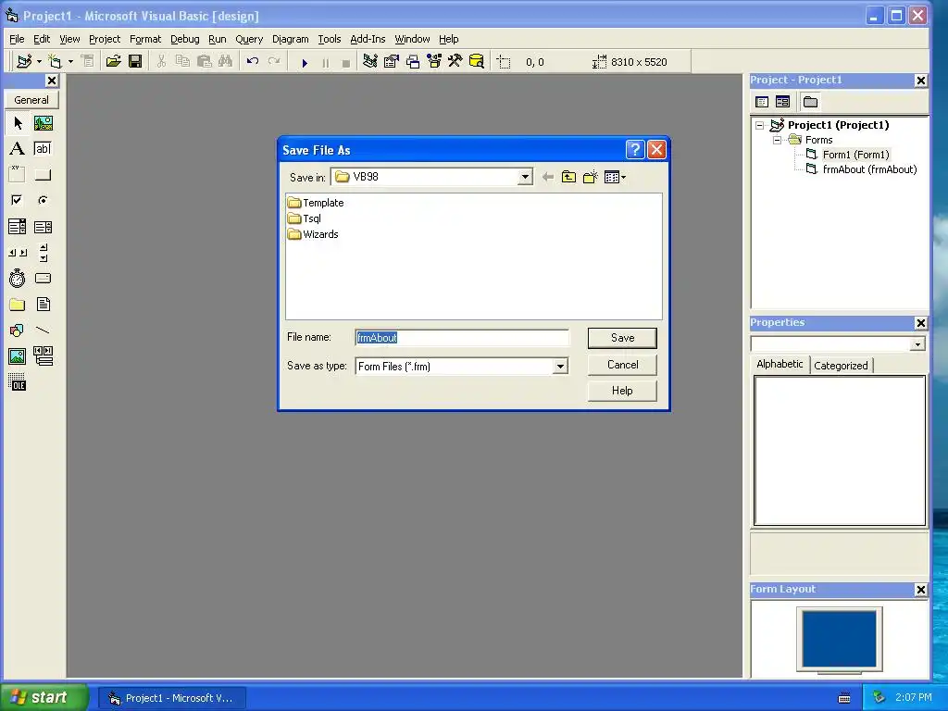948x711 pixels.
Task: Select the PictureBox tool
Action: coord(43,123)
